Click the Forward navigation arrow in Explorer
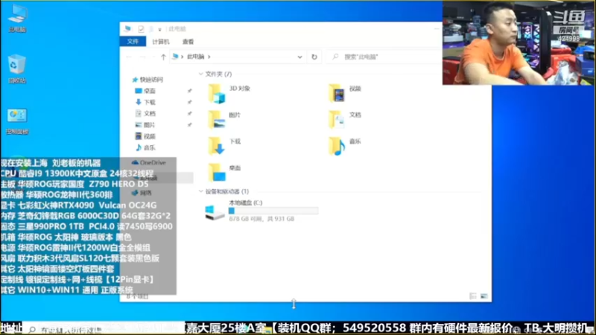596x335 pixels. click(x=142, y=57)
